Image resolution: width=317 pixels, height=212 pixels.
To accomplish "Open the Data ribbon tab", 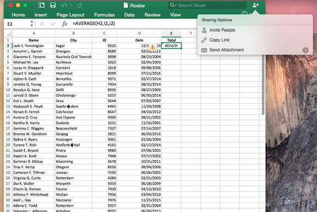I will pyautogui.click(x=130, y=15).
